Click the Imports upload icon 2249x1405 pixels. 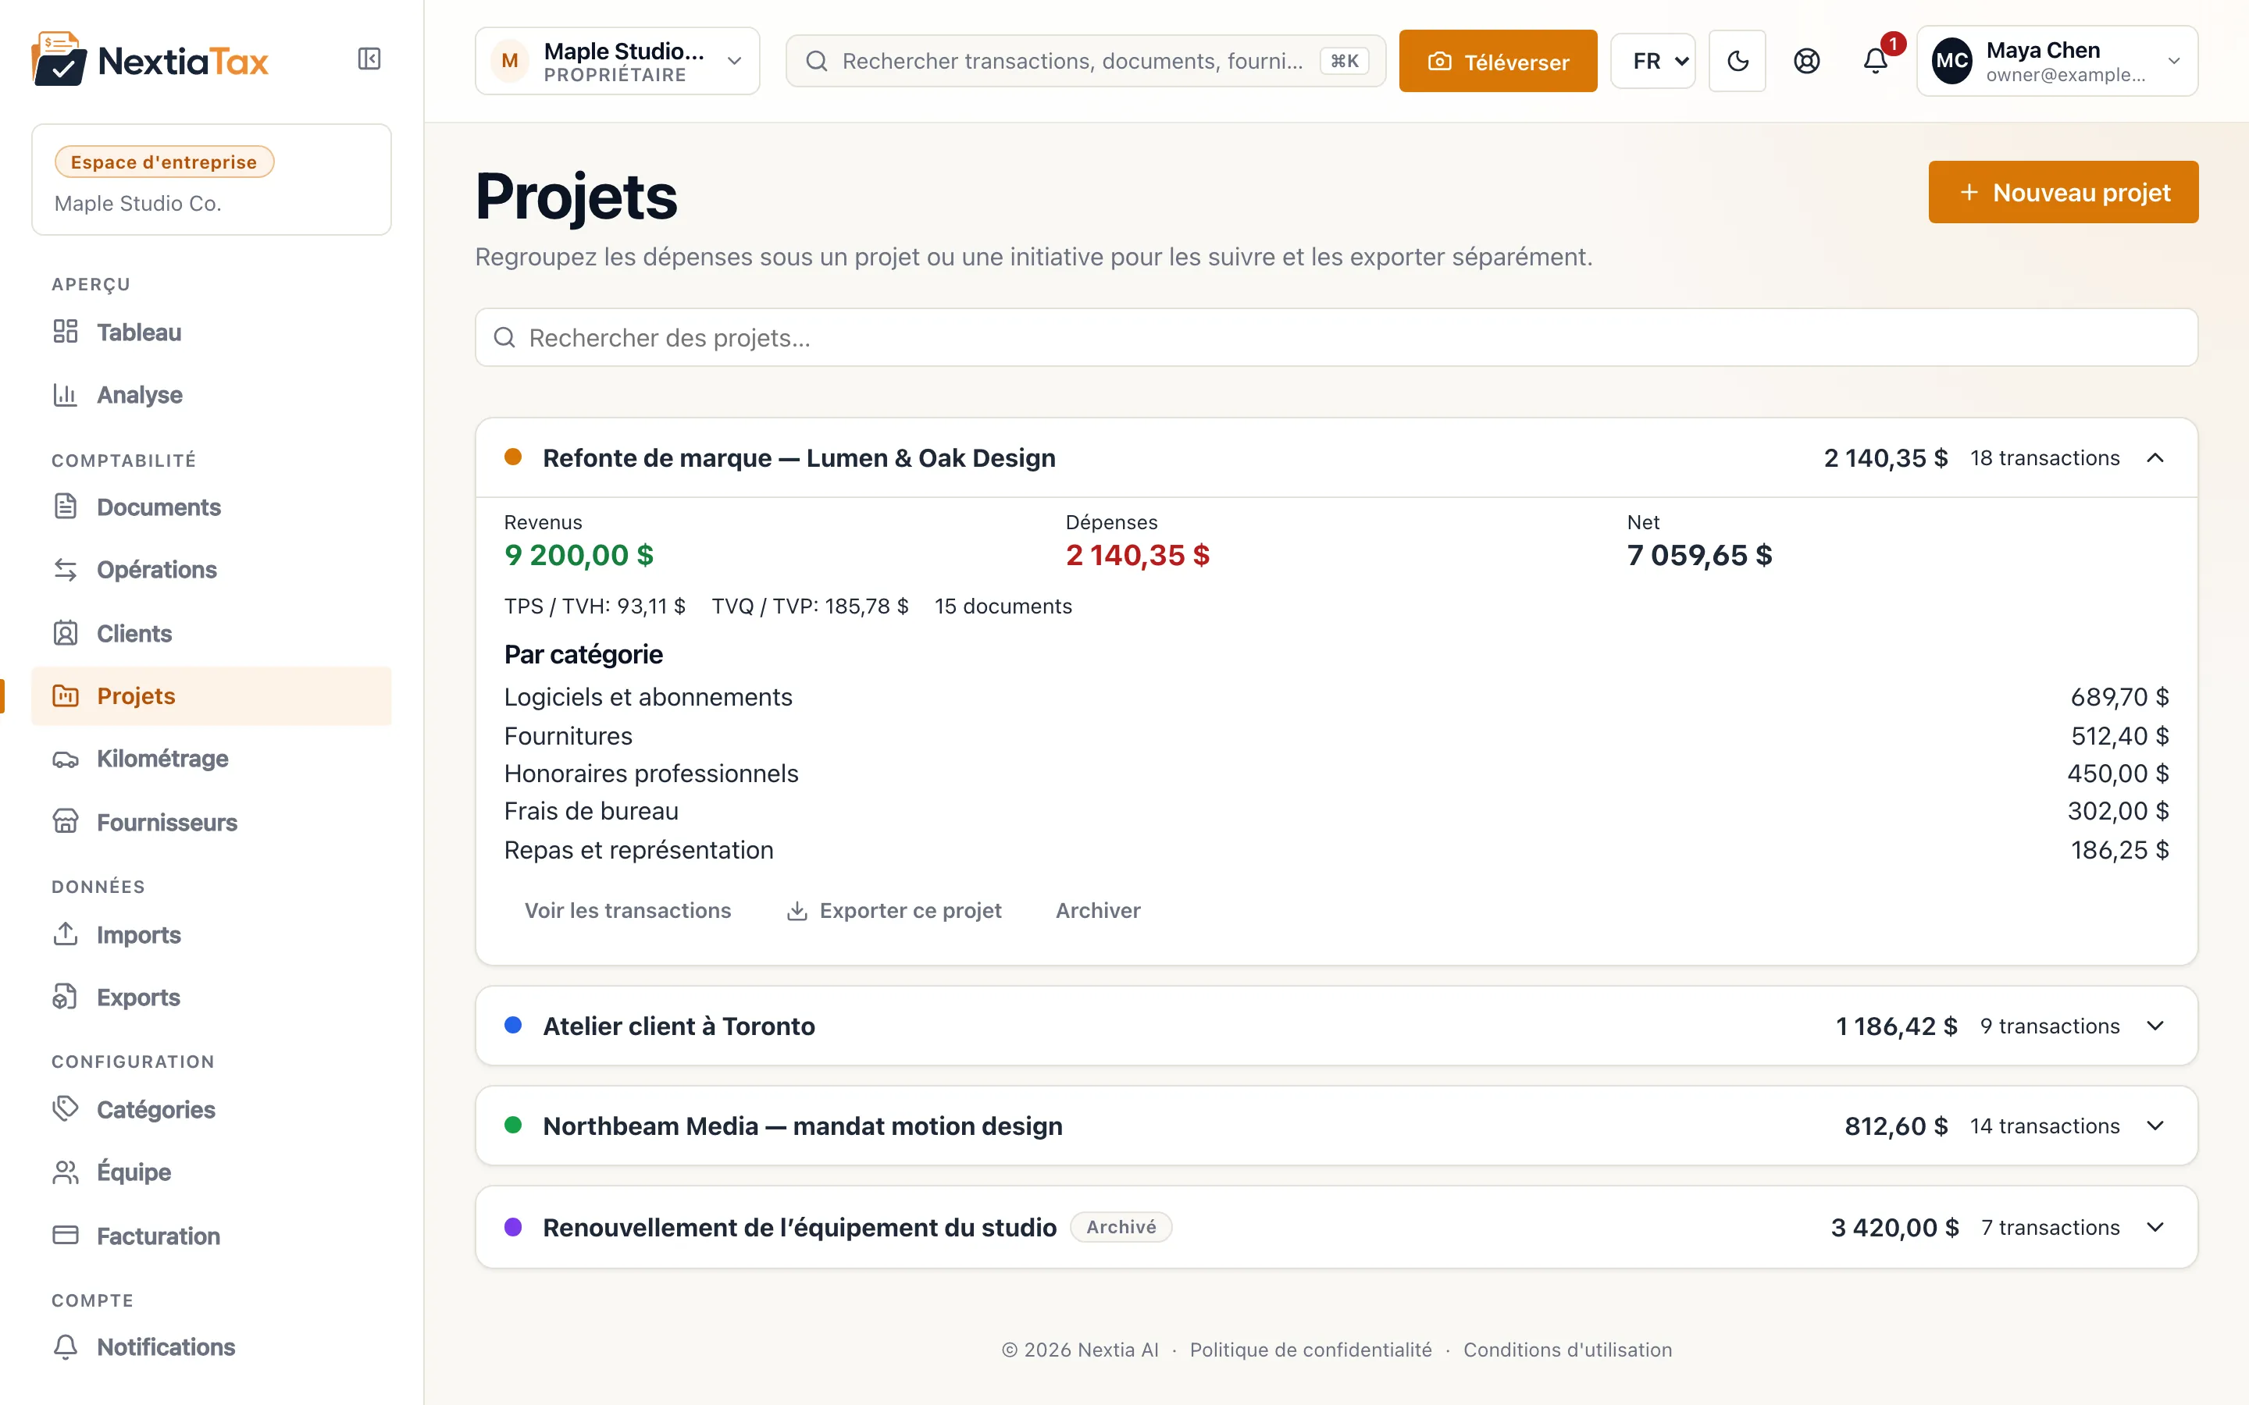(65, 934)
